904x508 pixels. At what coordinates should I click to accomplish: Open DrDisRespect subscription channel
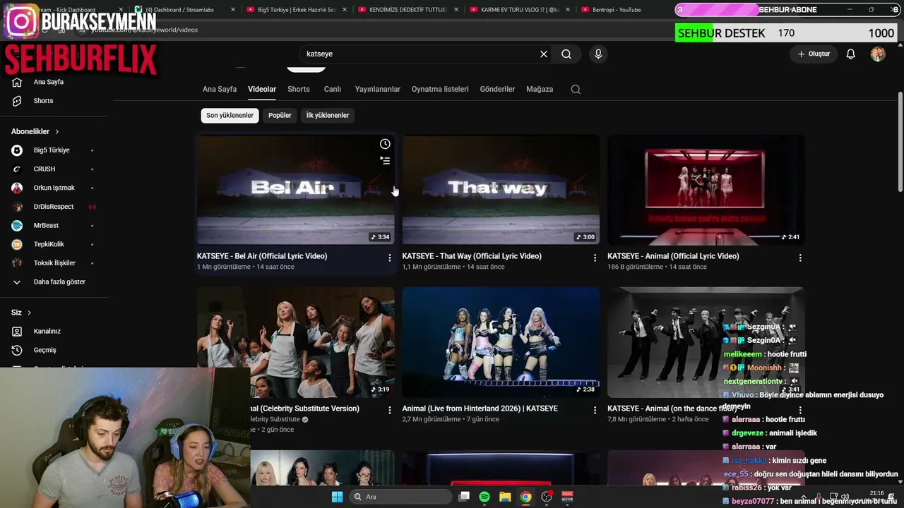[x=54, y=207]
